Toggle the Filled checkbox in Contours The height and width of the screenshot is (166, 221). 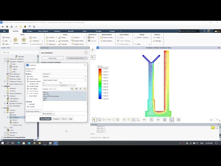tap(28, 77)
